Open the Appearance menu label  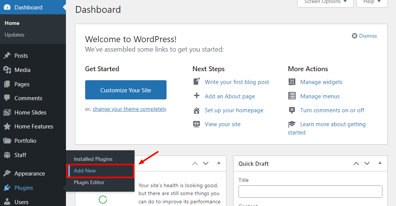(x=29, y=174)
